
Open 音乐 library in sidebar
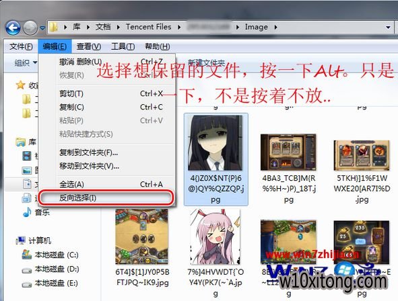point(42,212)
